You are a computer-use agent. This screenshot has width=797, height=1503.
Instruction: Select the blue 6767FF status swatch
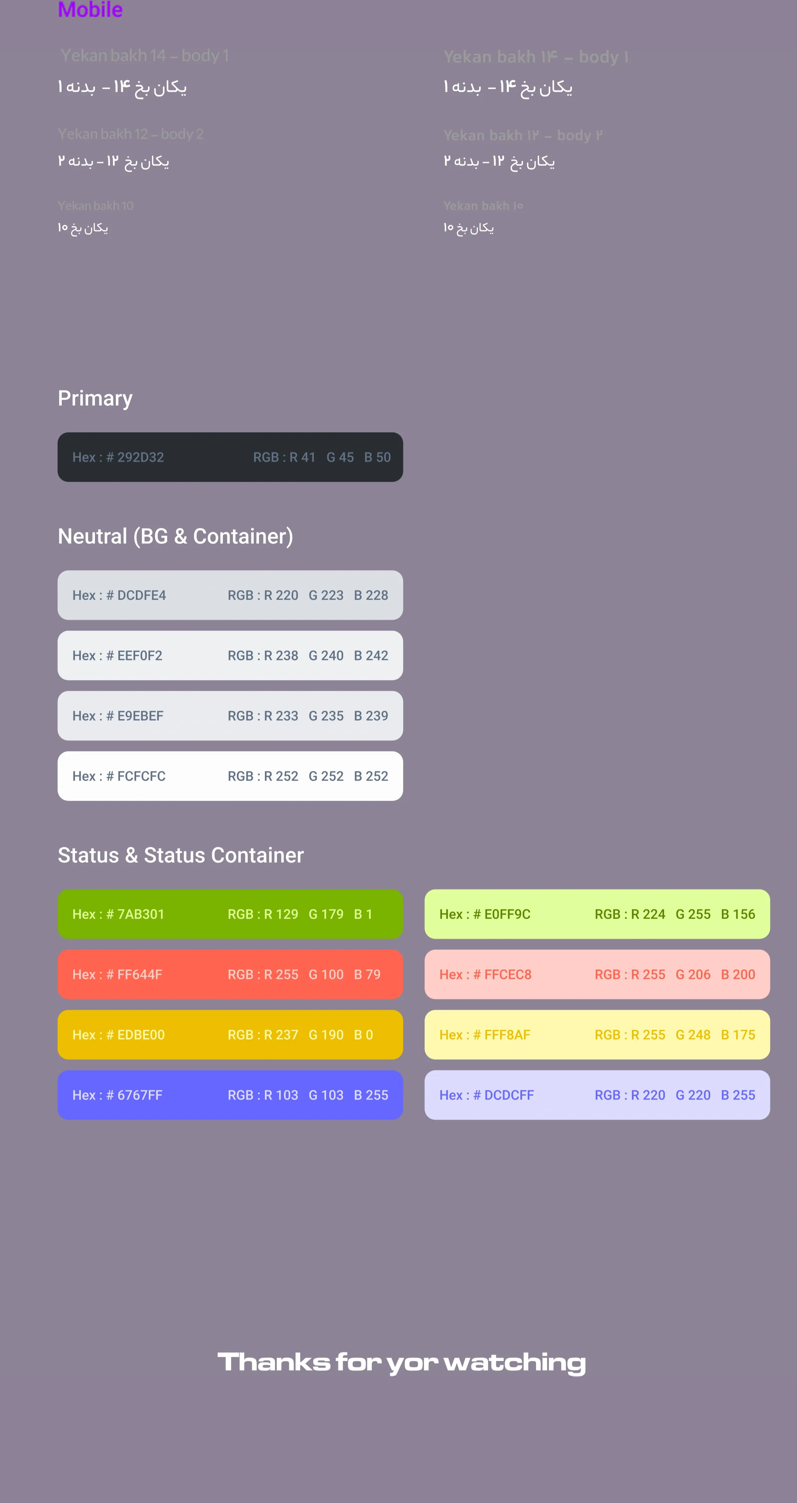(x=230, y=1095)
